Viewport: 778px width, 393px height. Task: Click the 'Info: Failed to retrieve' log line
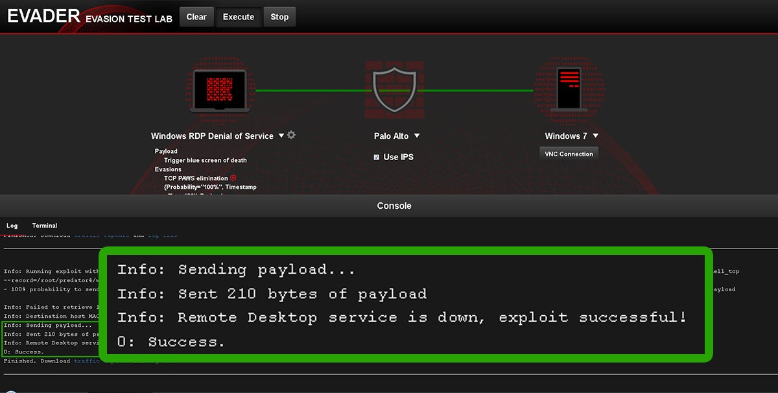click(51, 307)
